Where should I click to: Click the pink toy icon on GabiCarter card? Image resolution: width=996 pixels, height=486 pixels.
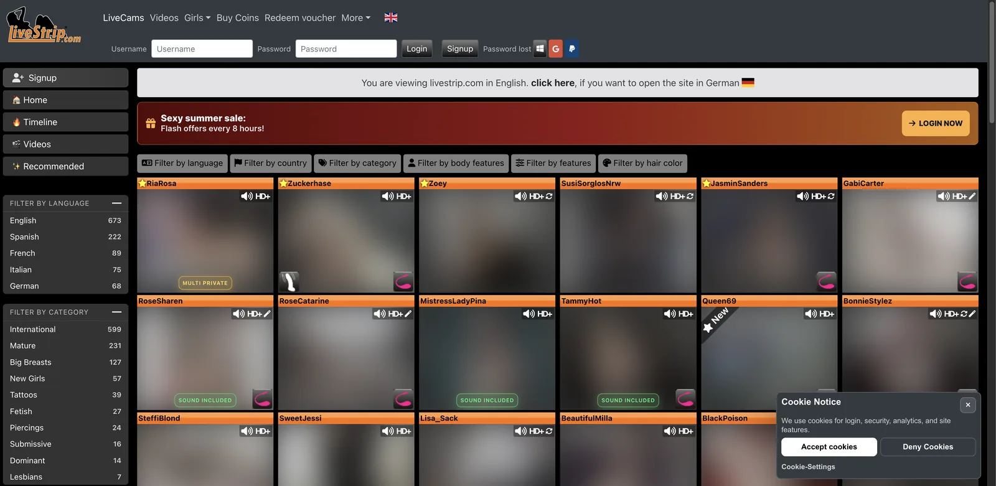[x=967, y=282]
